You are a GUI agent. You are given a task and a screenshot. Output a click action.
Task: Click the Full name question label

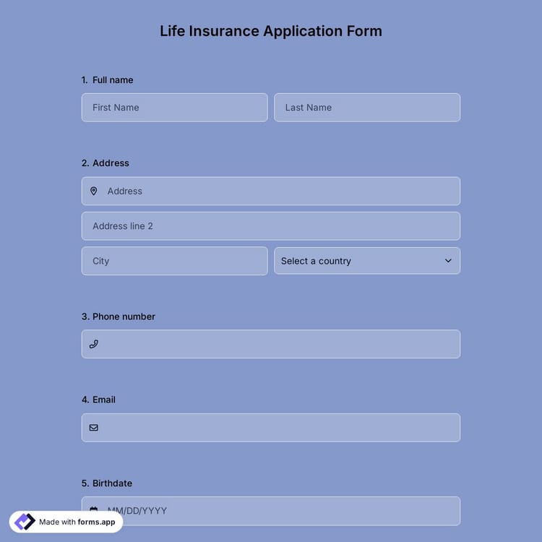113,80
